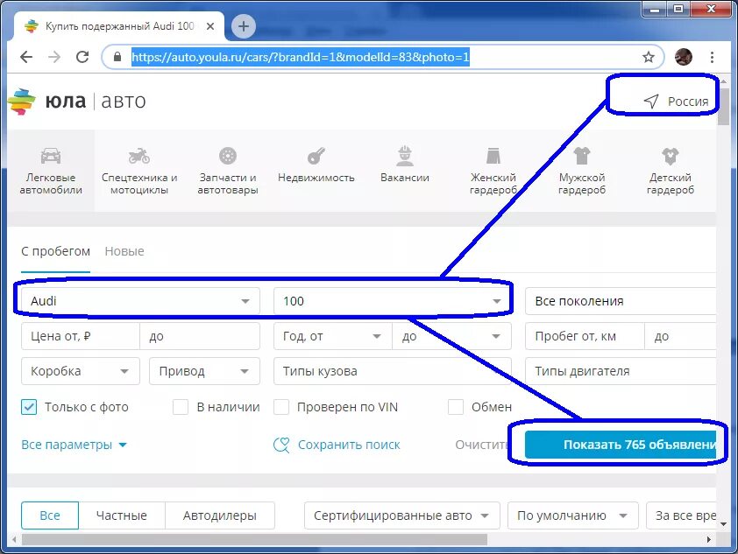The width and height of the screenshot is (738, 554).
Task: Open the Коробка dropdown
Action: coord(81,371)
